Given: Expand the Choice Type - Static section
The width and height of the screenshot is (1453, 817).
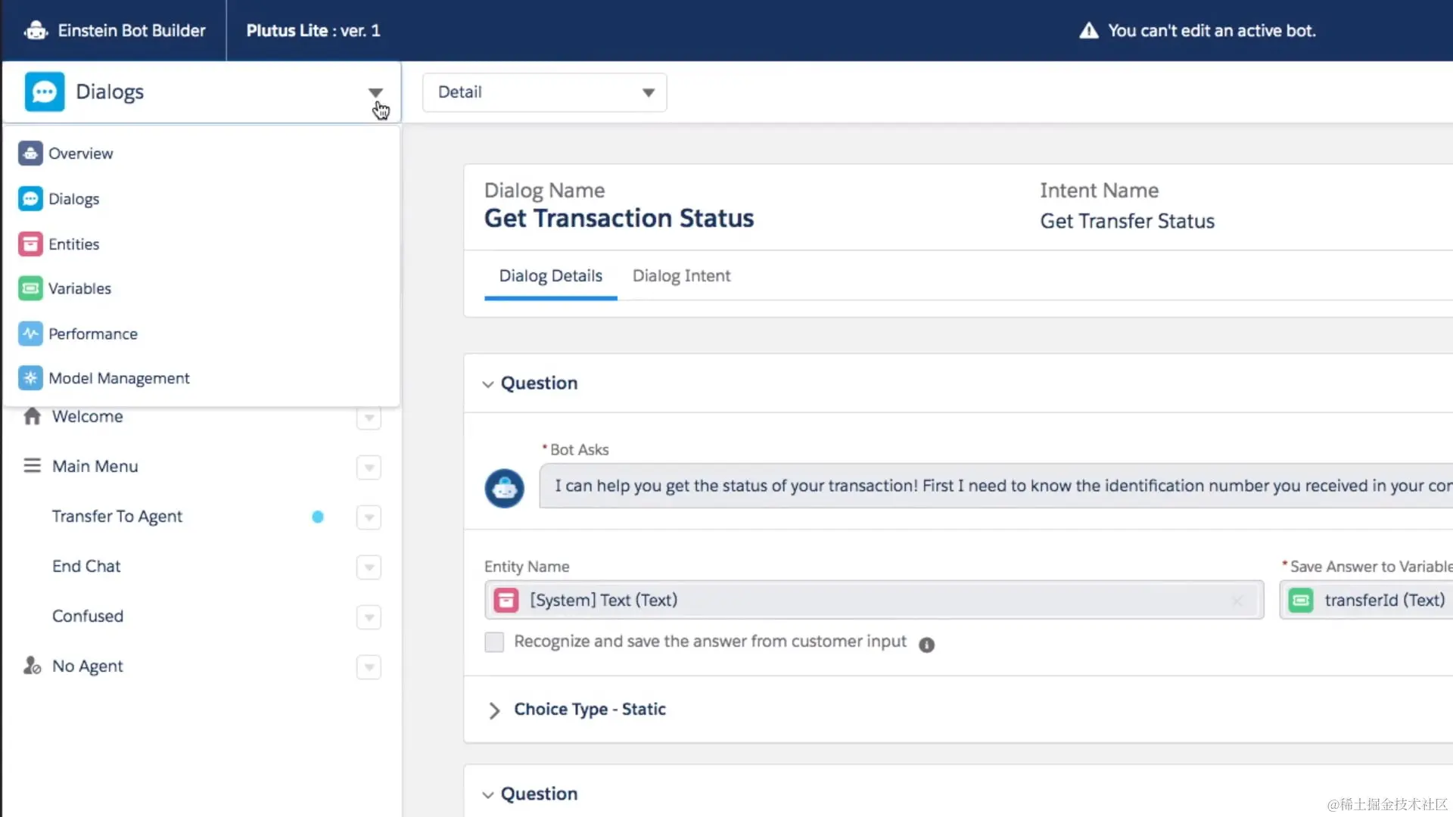Looking at the screenshot, I should click(x=494, y=710).
